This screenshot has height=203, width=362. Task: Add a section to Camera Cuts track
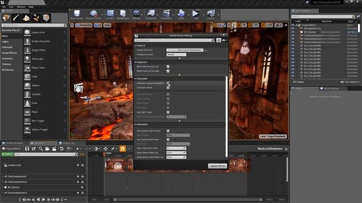(x=78, y=165)
